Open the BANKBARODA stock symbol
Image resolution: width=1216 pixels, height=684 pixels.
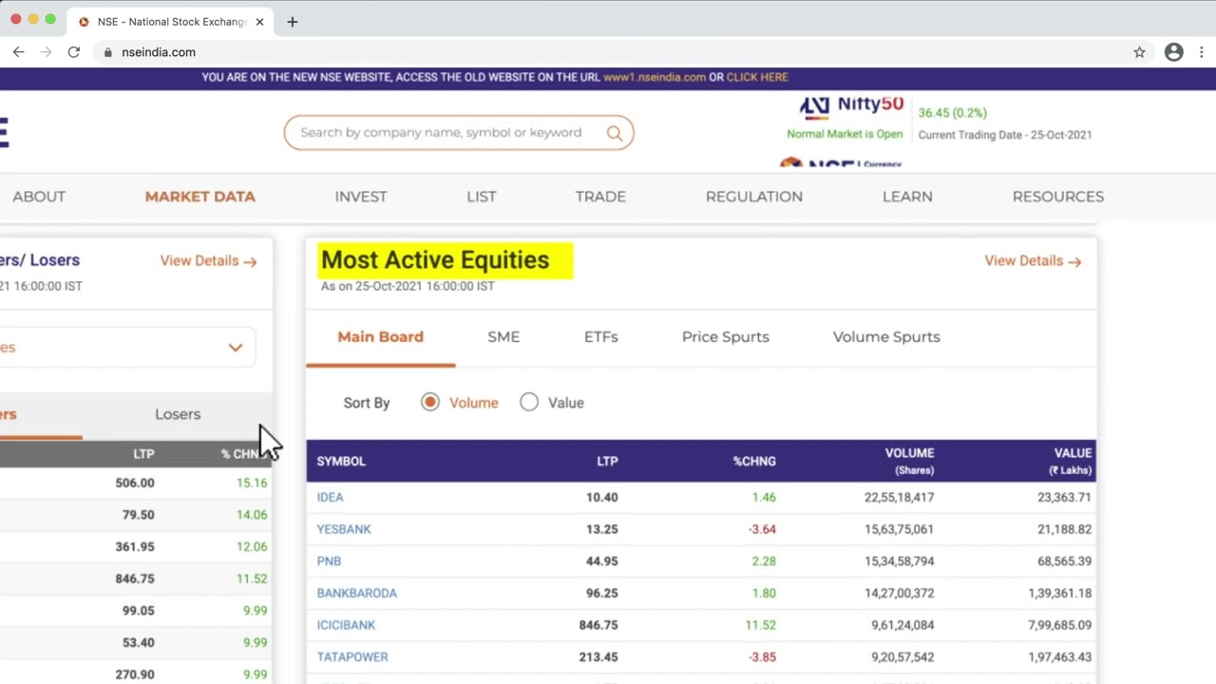(357, 593)
